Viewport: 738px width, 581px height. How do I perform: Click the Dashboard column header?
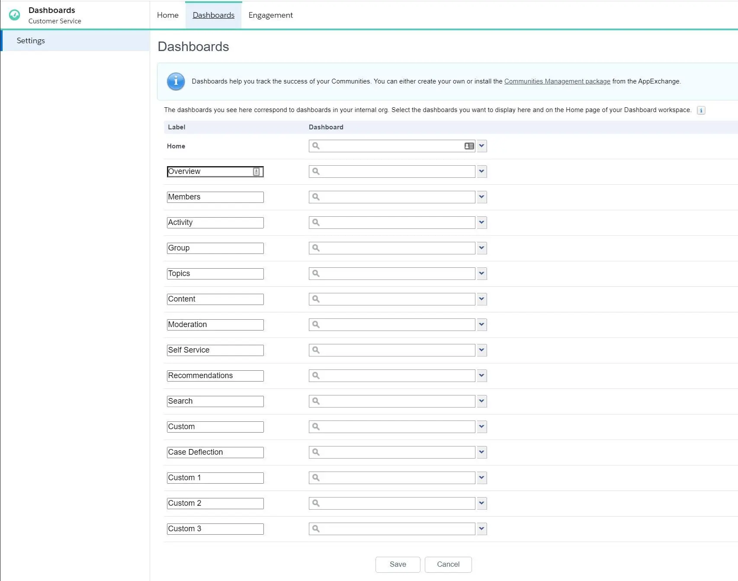pos(326,127)
